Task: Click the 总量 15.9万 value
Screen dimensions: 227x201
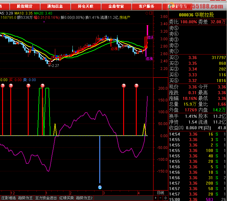Action: [190, 104]
